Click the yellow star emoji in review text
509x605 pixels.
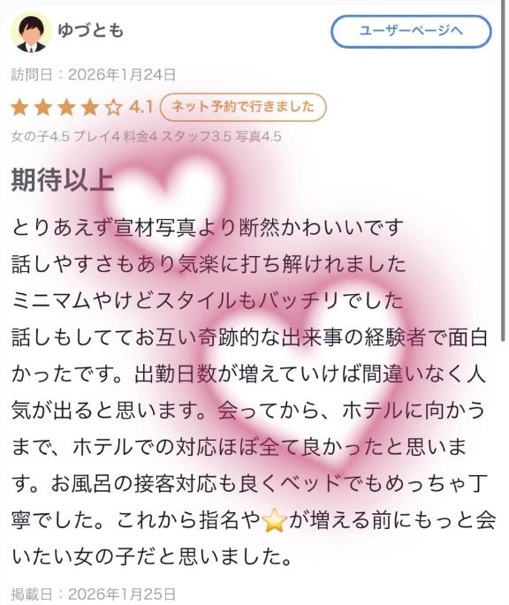click(274, 521)
